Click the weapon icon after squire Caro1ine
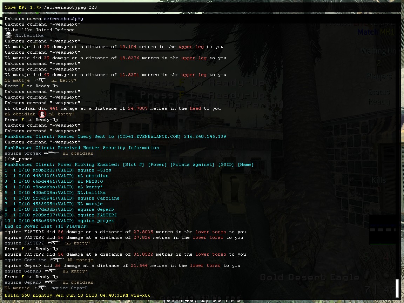This screenshot has width=404, height=303. 57,260
